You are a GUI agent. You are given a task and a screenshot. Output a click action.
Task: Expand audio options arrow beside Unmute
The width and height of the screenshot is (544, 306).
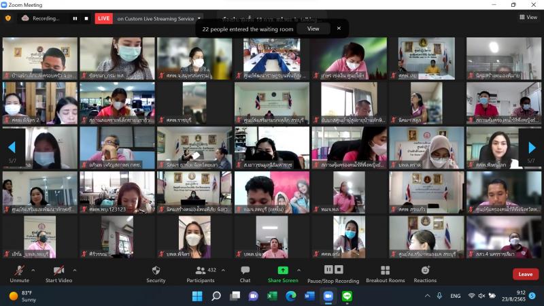coord(33,270)
